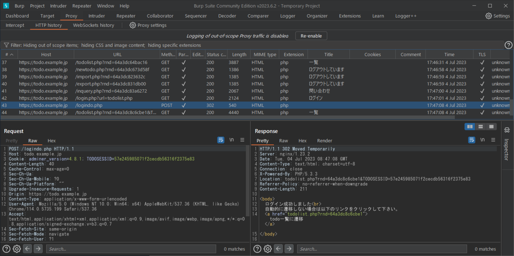This screenshot has width=514, height=256.
Task: Switch to the Dashboard tab
Action: (x=18, y=16)
